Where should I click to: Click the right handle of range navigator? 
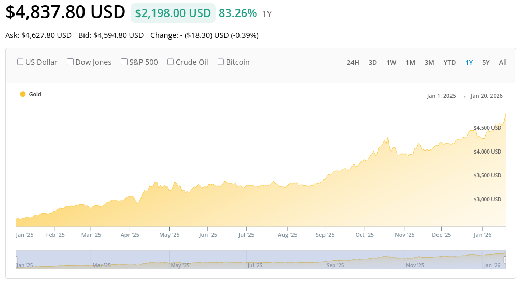point(505,259)
